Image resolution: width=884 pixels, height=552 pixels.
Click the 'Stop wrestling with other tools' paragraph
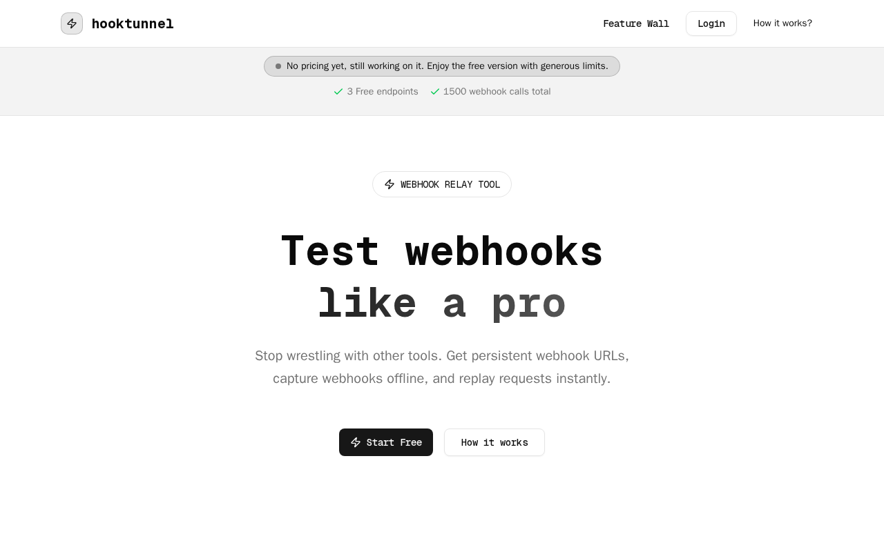[x=442, y=367]
